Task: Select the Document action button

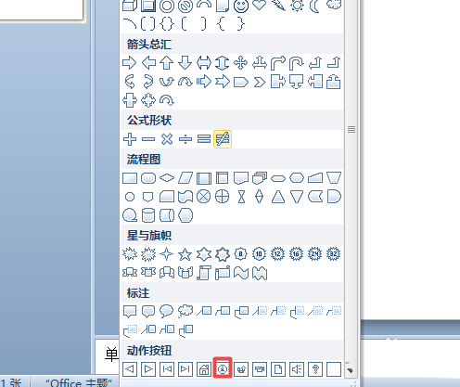Action: click(x=278, y=369)
